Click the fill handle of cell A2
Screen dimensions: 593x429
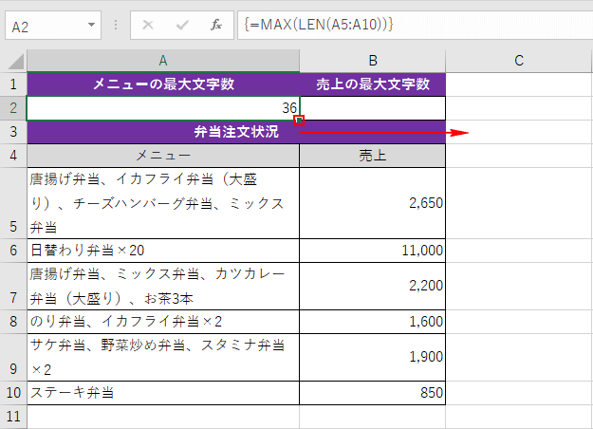(299, 121)
